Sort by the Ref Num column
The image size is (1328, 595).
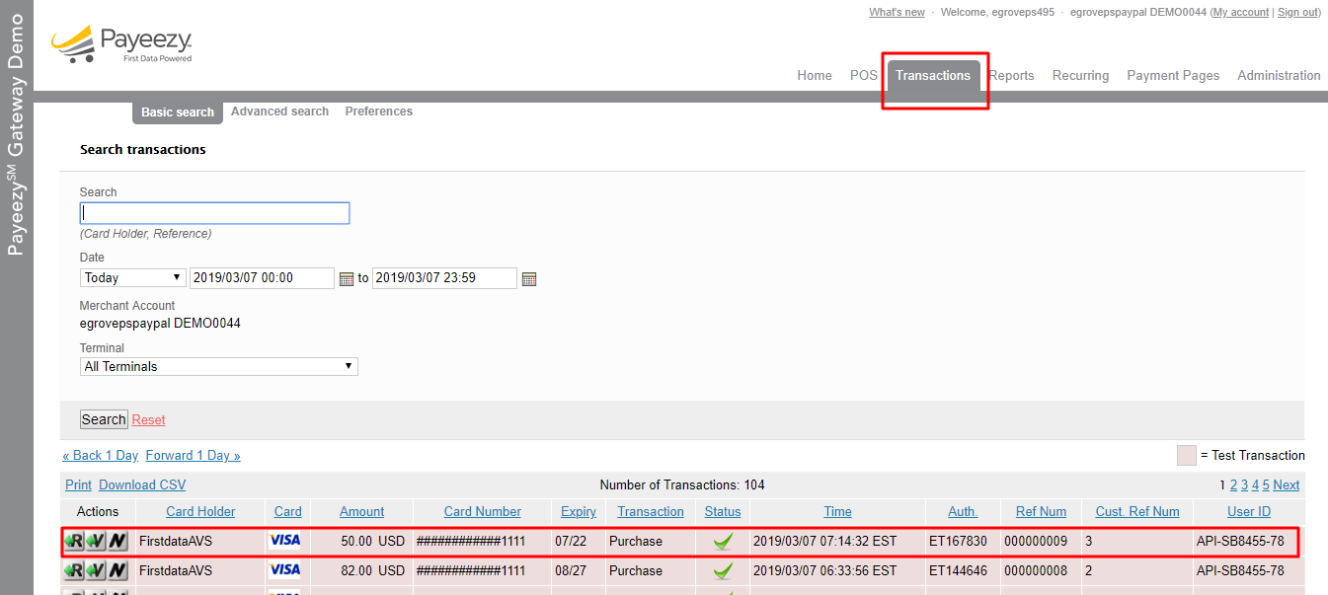(1041, 511)
